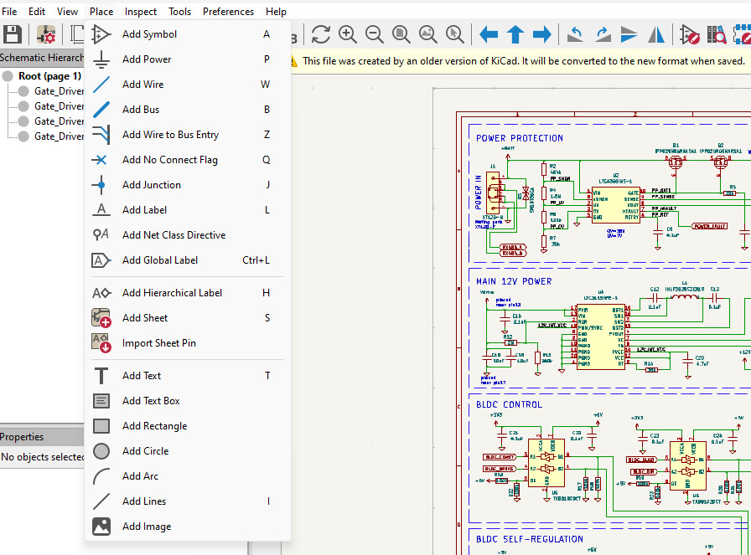Click the Zoom In magnifier
The width and height of the screenshot is (751, 555).
tap(347, 34)
